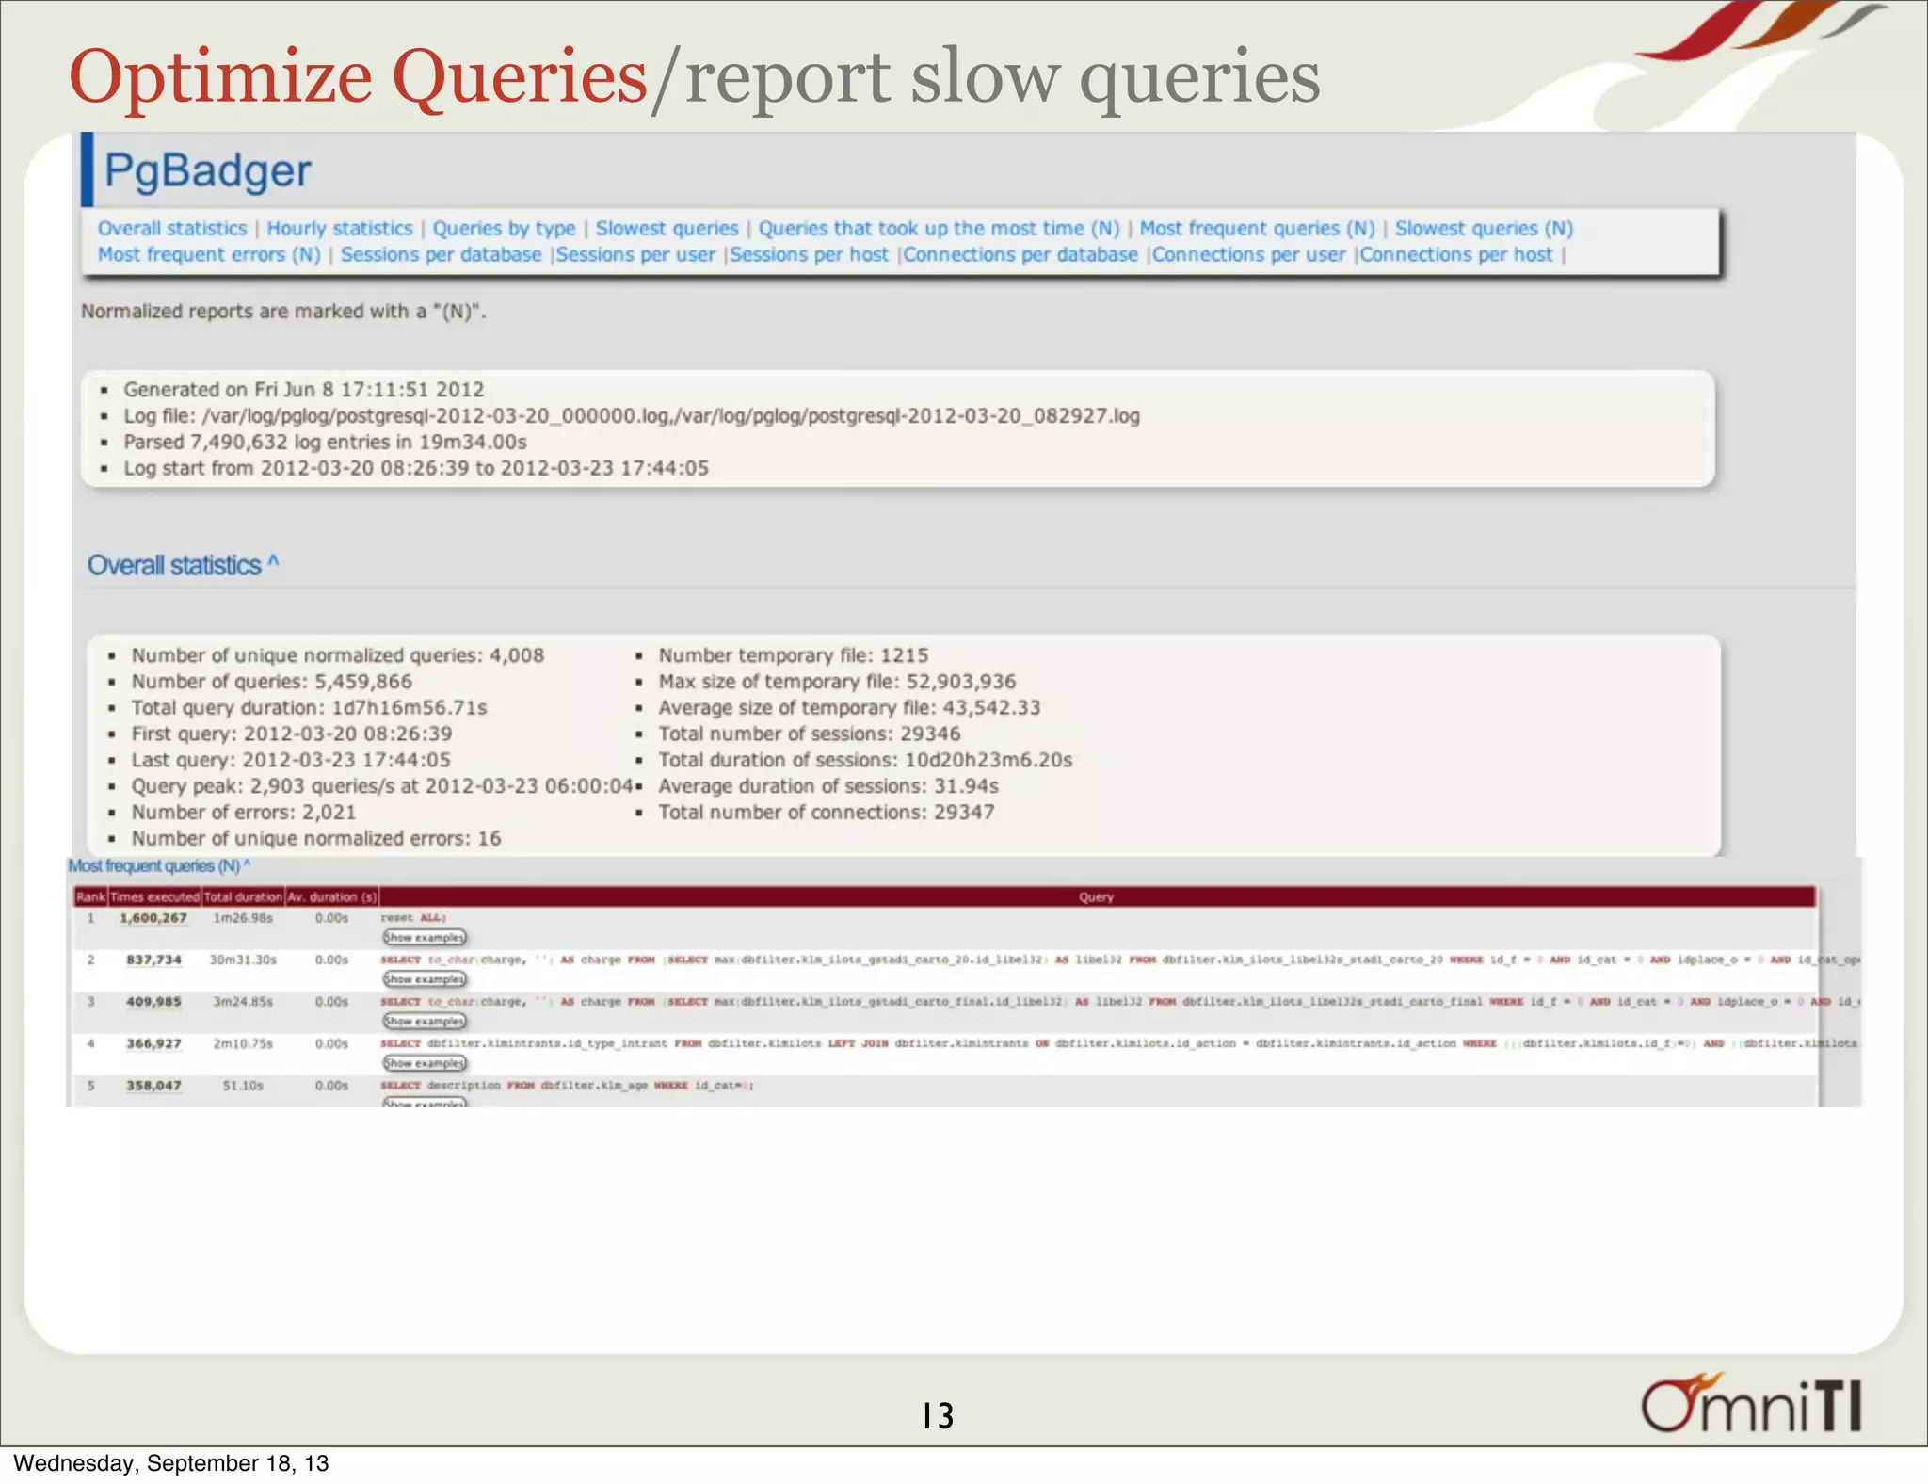Click 'Query peak: 2,903 queries/s' line

(x=382, y=786)
